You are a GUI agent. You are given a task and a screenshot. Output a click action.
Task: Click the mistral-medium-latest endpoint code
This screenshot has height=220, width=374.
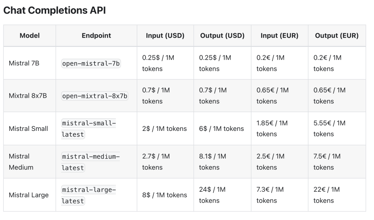click(90, 162)
